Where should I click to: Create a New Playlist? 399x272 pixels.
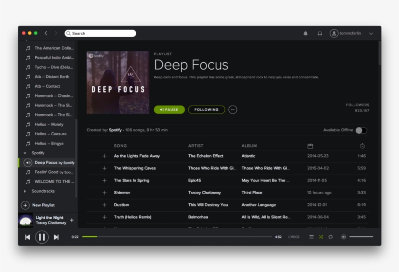(x=38, y=205)
